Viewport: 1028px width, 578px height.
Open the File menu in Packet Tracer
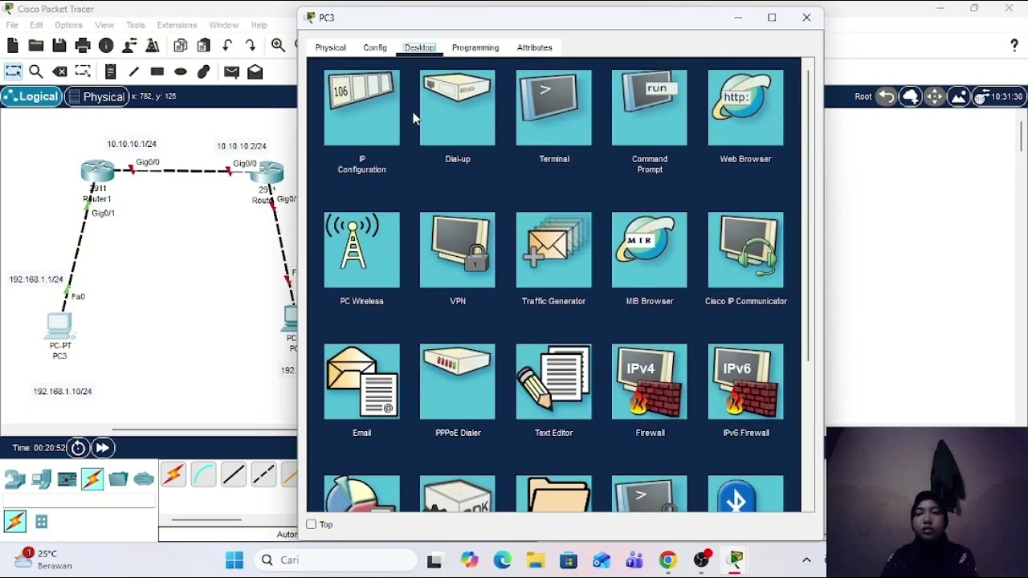coord(12,25)
